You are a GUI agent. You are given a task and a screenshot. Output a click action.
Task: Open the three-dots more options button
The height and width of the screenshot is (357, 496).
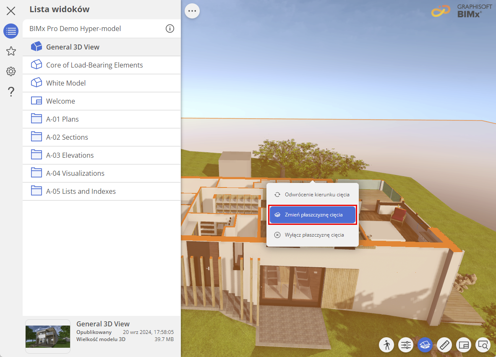point(192,11)
